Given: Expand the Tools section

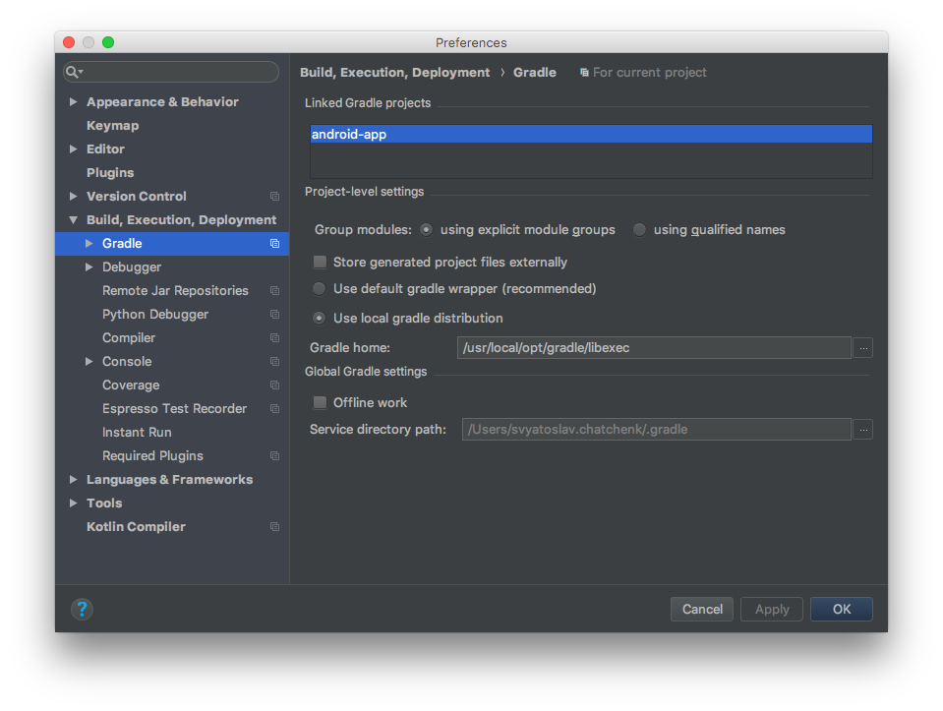Looking at the screenshot, I should [73, 503].
